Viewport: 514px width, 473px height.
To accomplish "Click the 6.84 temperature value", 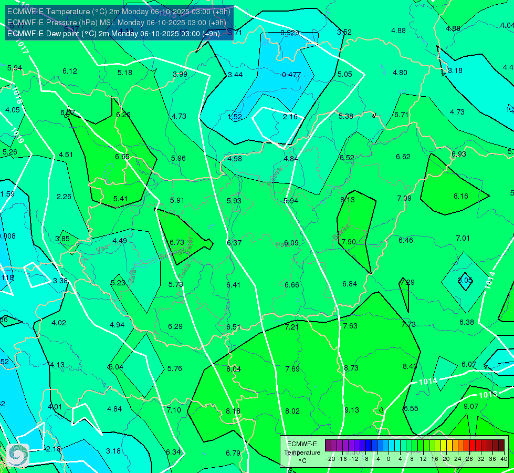I will [350, 284].
